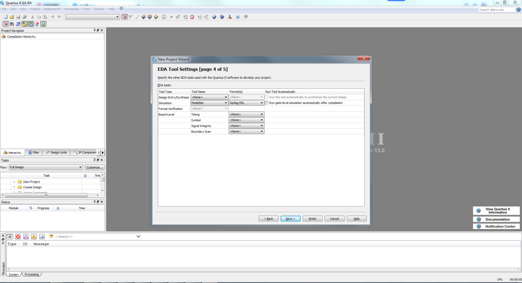This screenshot has height=283, width=522.
Task: Click the Search altera.com input field
Action: coord(497,9)
